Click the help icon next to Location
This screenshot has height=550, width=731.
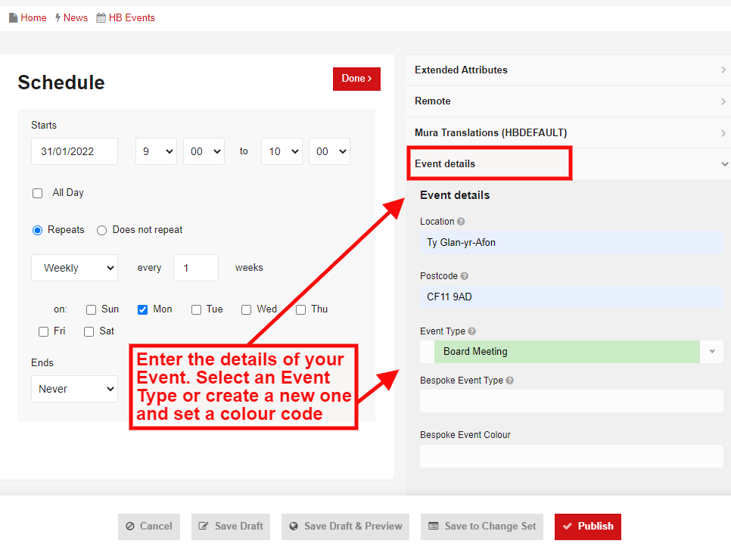462,222
